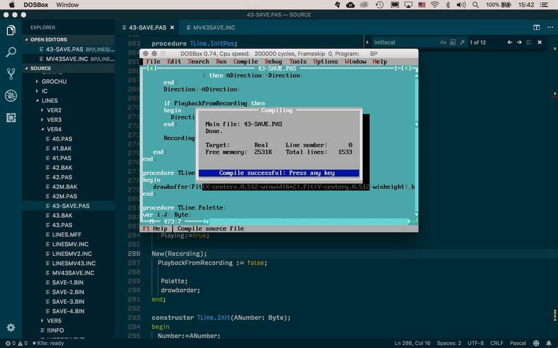This screenshot has height=348, width=558.
Task: Open File menu in Borland Pascal
Action: [153, 61]
